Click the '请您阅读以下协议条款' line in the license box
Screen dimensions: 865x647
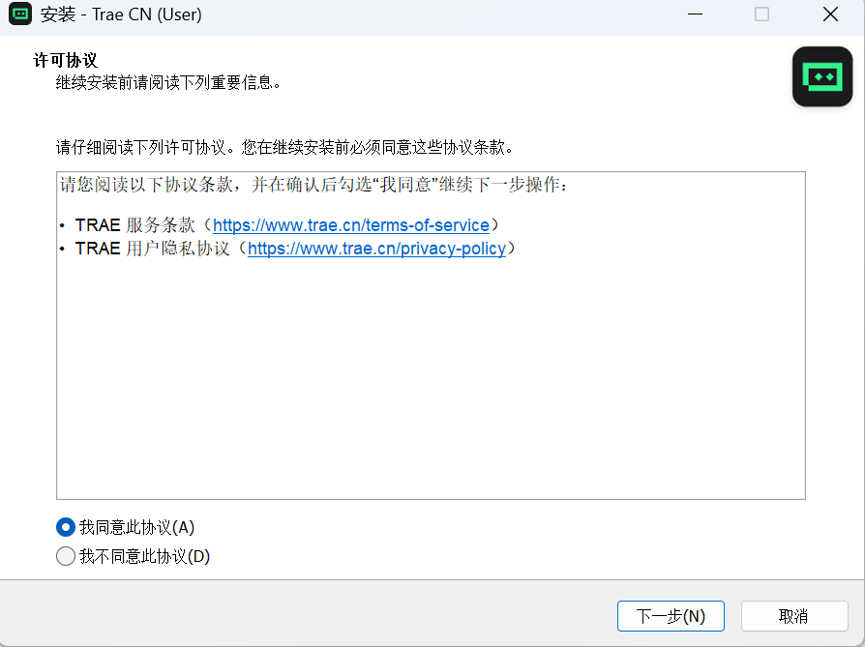(313, 184)
